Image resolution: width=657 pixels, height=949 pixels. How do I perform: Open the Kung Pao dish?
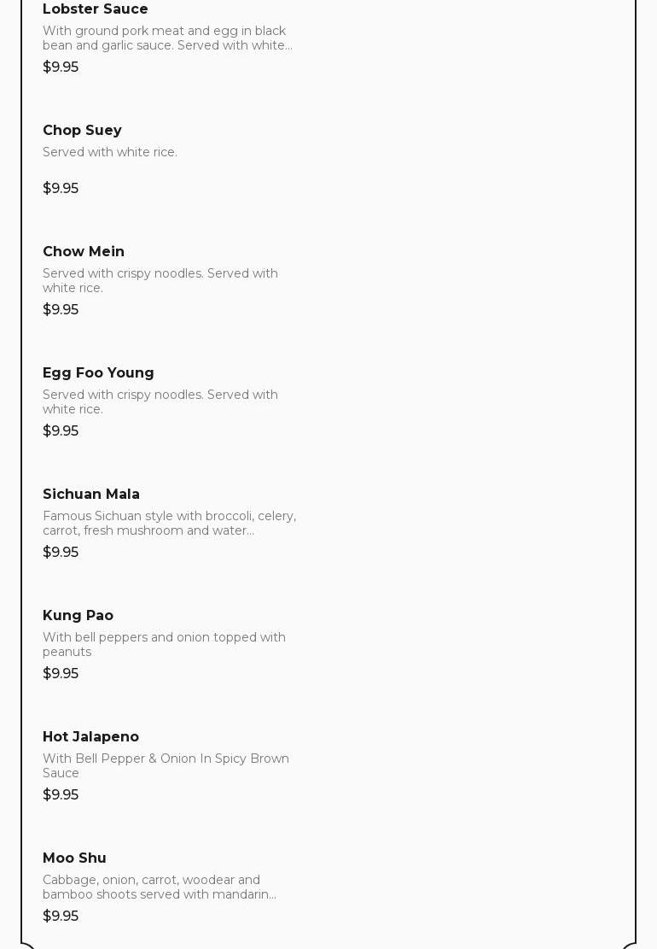click(78, 616)
